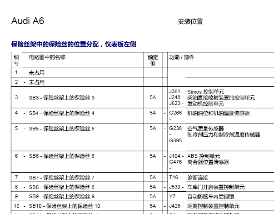This screenshot has width=274, height=214.
Task: Click '距离控制装置控制单元' text
Action: [213, 206]
